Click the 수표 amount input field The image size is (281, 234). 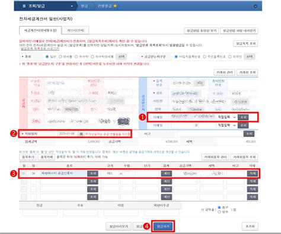(80, 213)
